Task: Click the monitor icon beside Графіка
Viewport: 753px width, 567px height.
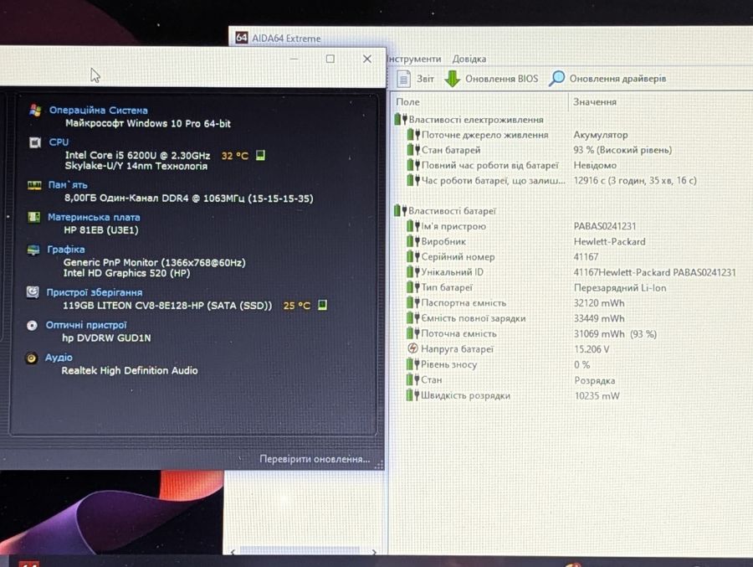Action: [33, 250]
